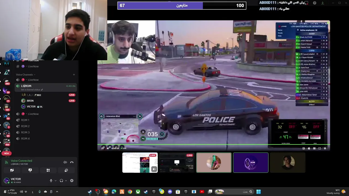Click the followers goal progress bar
This screenshot has width=349, height=196.
tap(182, 5)
